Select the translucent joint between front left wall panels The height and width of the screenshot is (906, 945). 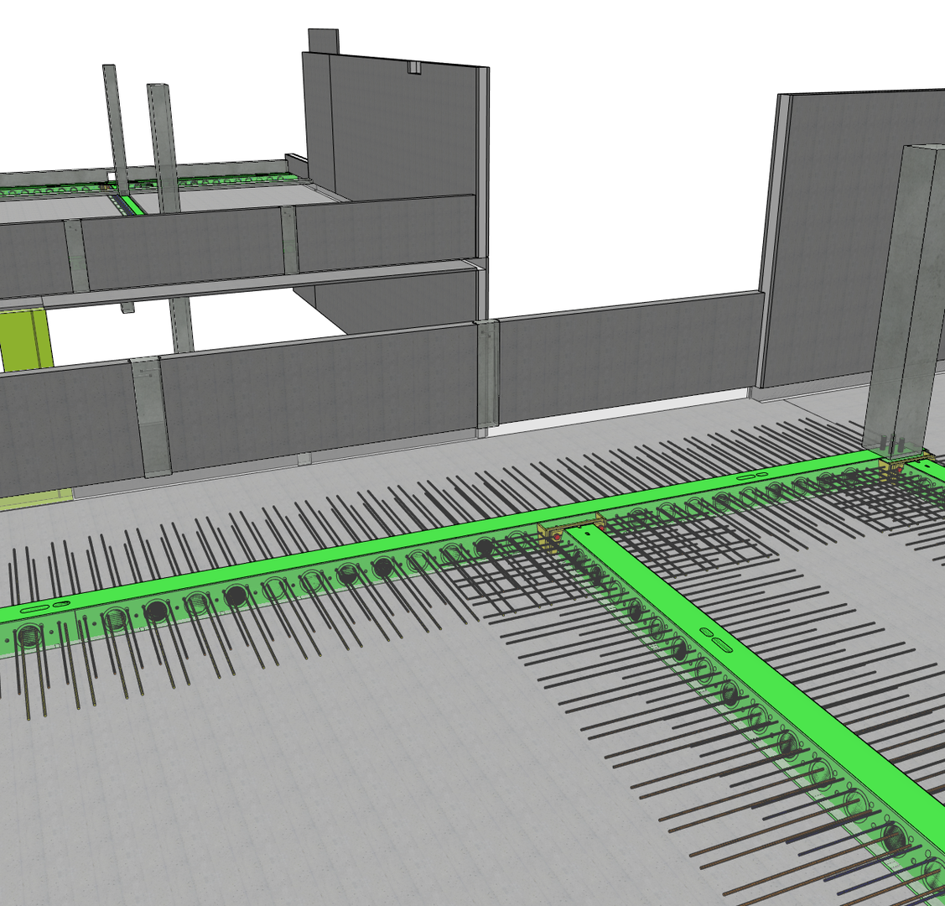click(151, 415)
